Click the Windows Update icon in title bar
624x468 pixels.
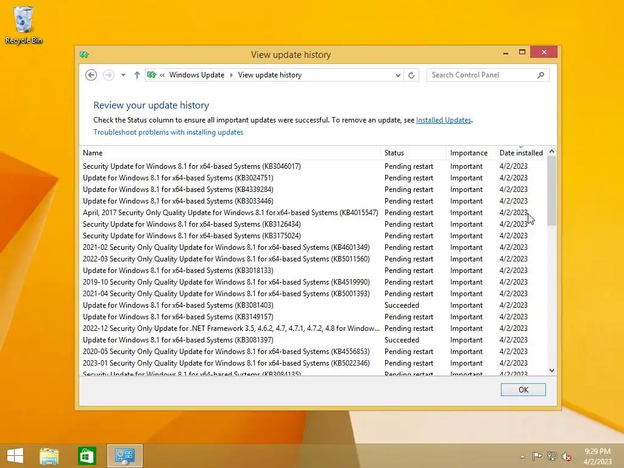(x=84, y=54)
